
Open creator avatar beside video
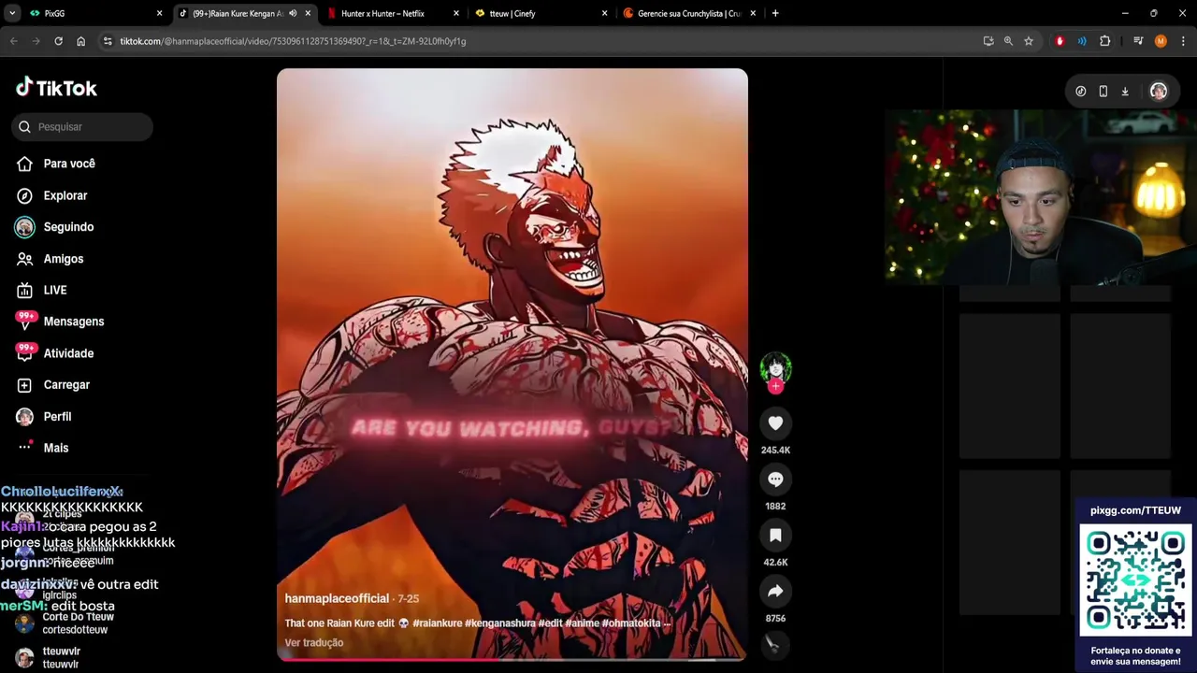point(775,367)
